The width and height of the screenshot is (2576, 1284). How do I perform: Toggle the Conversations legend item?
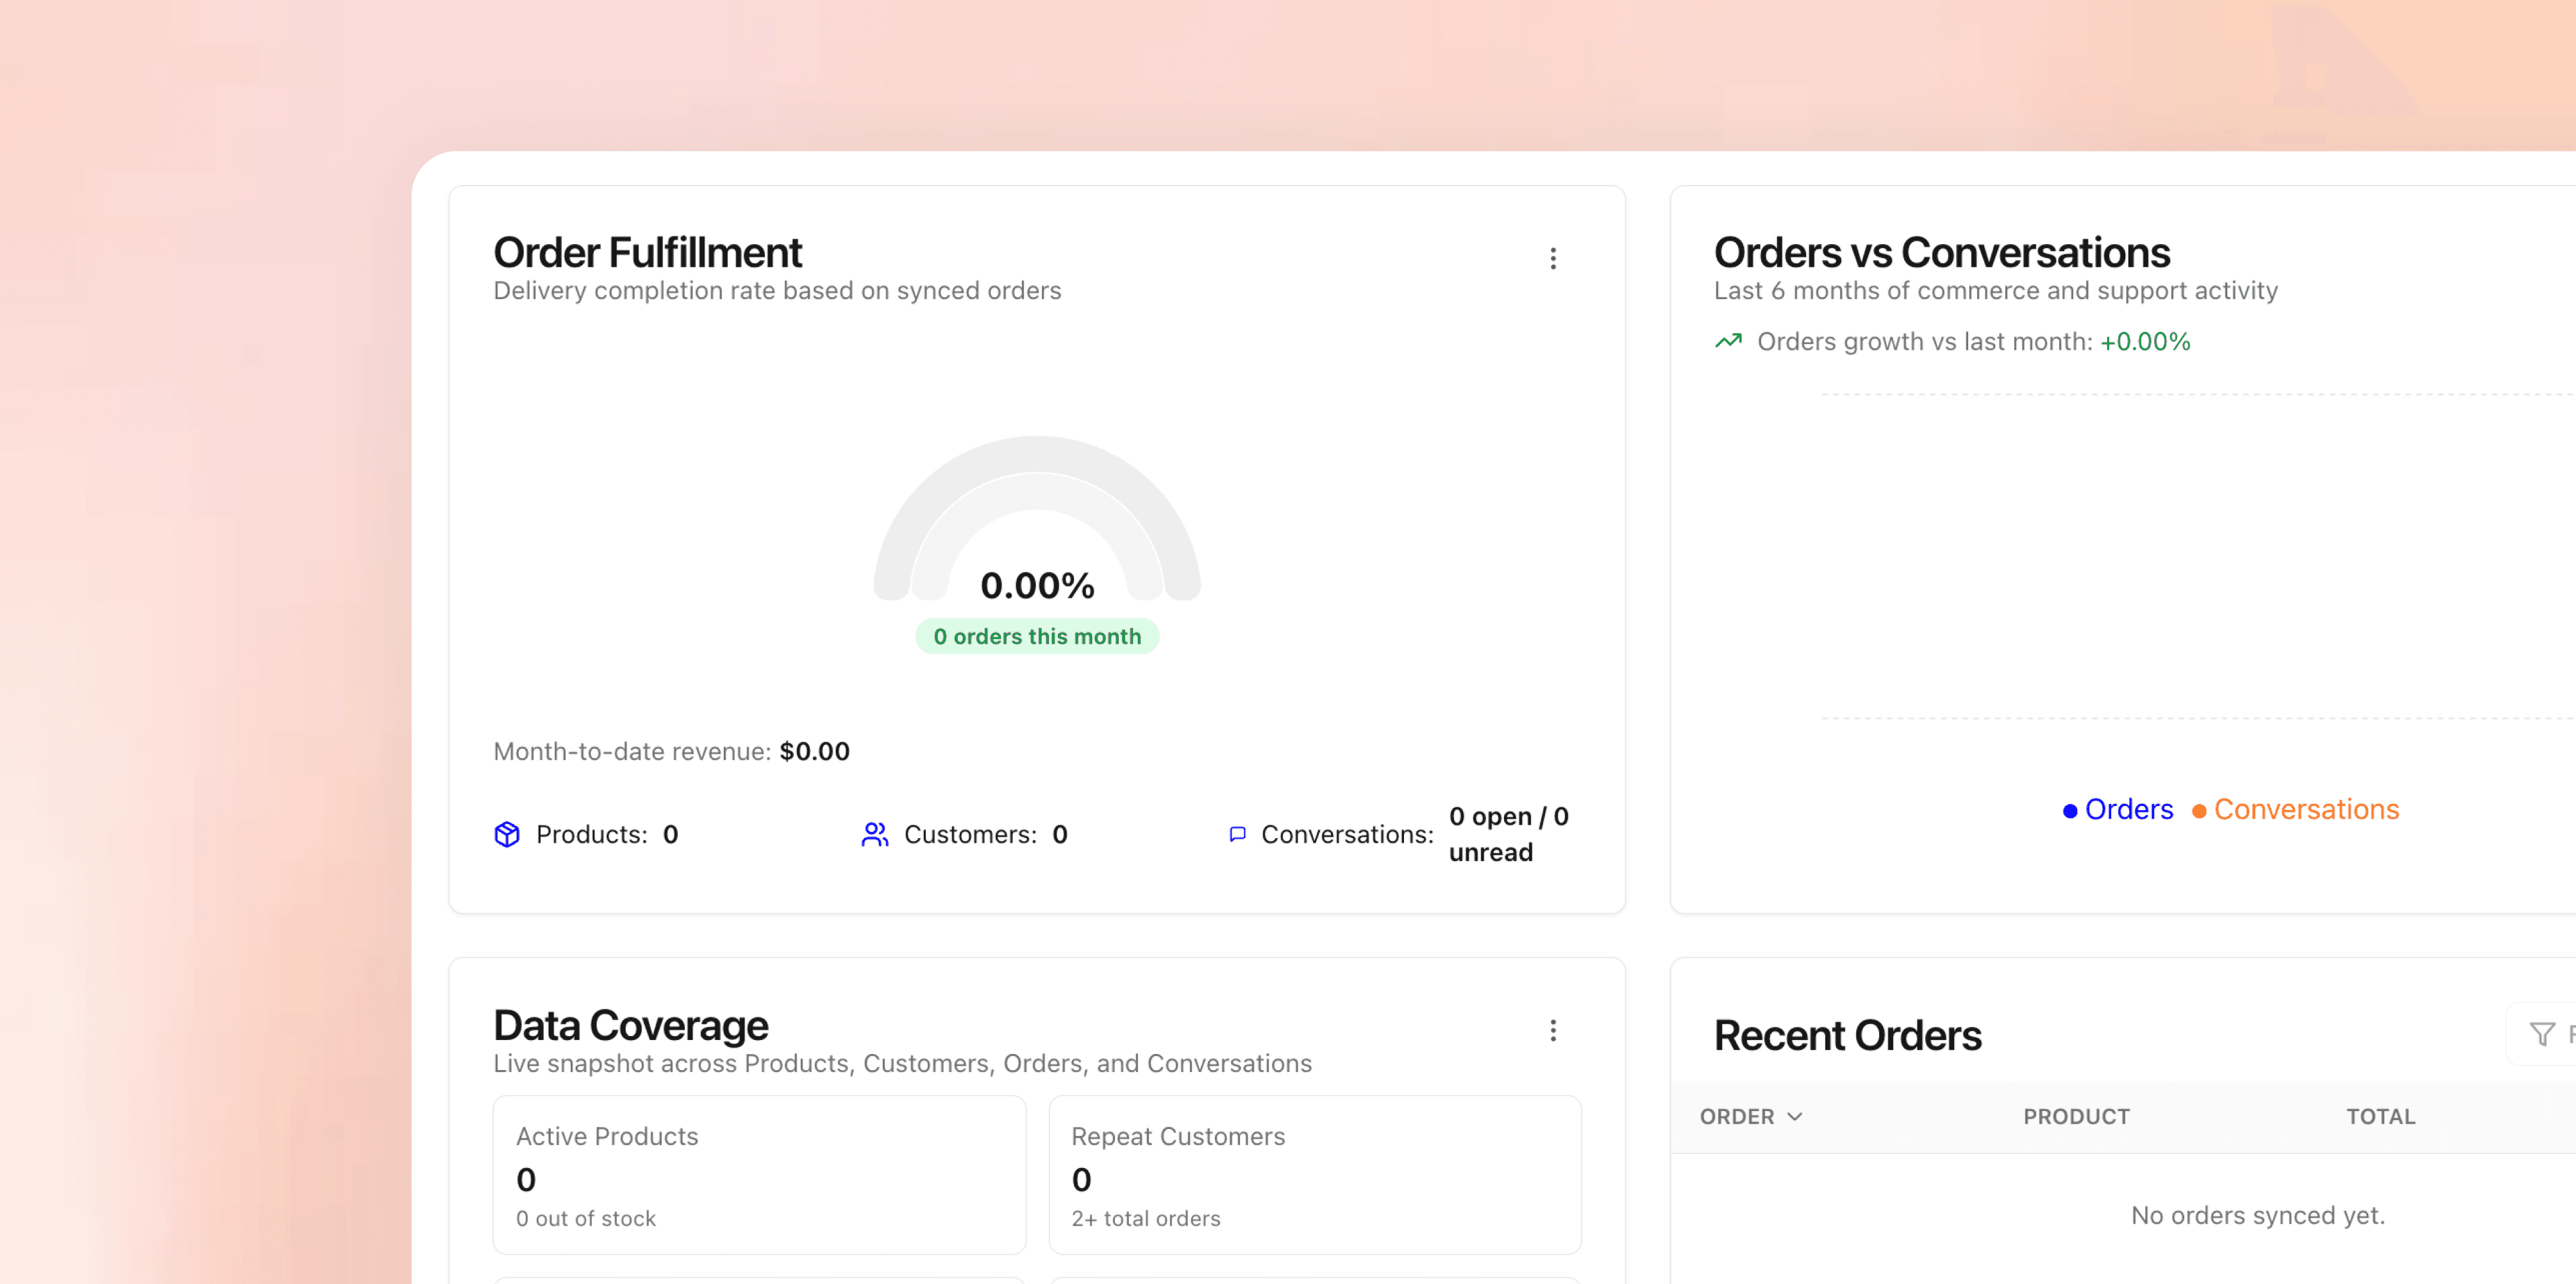[2295, 809]
